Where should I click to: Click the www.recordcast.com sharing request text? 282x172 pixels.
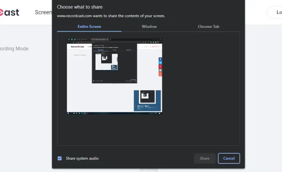111,16
